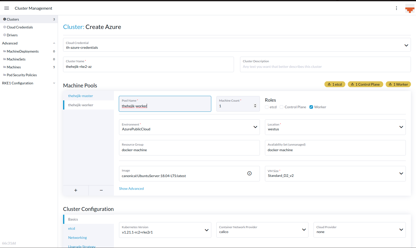
Task: Collapse the Advanced section in sidebar
Action: click(x=54, y=43)
